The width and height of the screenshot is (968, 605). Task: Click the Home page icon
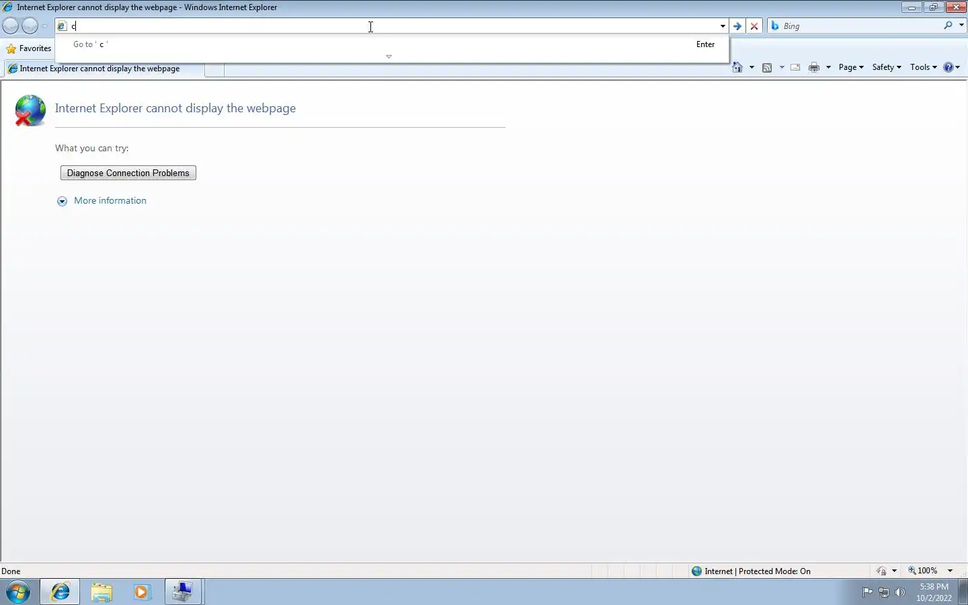[737, 67]
